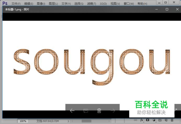Open the 文件(F) menu in Photoshop

click(x=16, y=4)
